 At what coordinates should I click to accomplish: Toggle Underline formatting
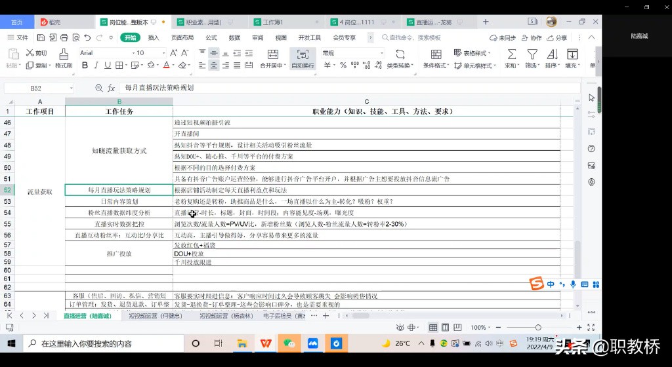click(108, 66)
